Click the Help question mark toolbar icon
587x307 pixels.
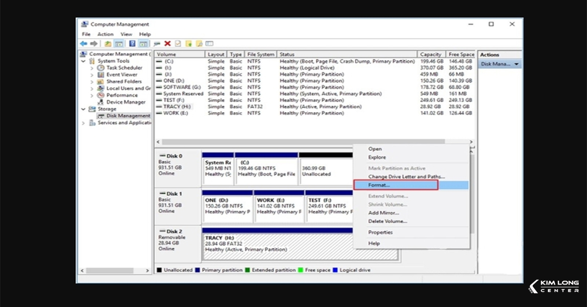tap(132, 44)
